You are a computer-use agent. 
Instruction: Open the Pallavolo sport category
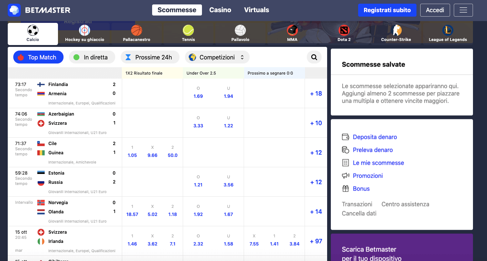tap(240, 34)
